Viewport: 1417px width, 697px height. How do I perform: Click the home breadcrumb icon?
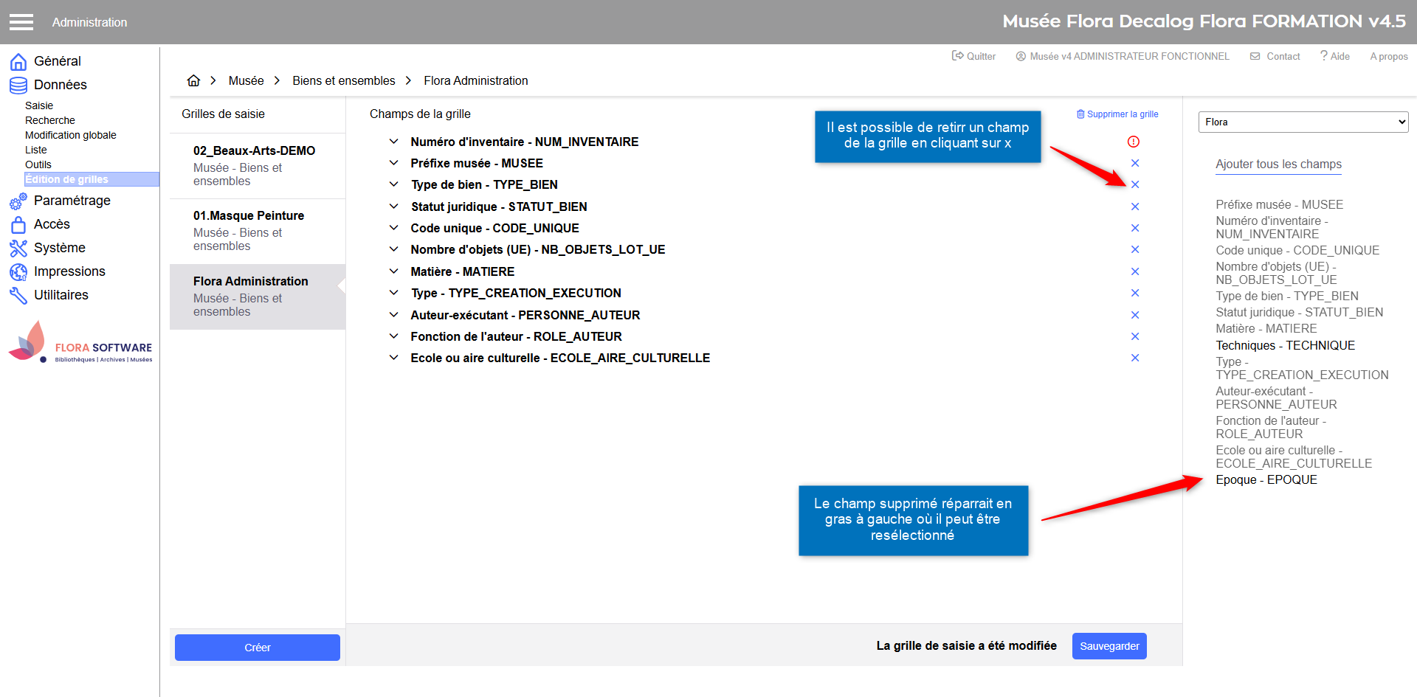tap(193, 80)
